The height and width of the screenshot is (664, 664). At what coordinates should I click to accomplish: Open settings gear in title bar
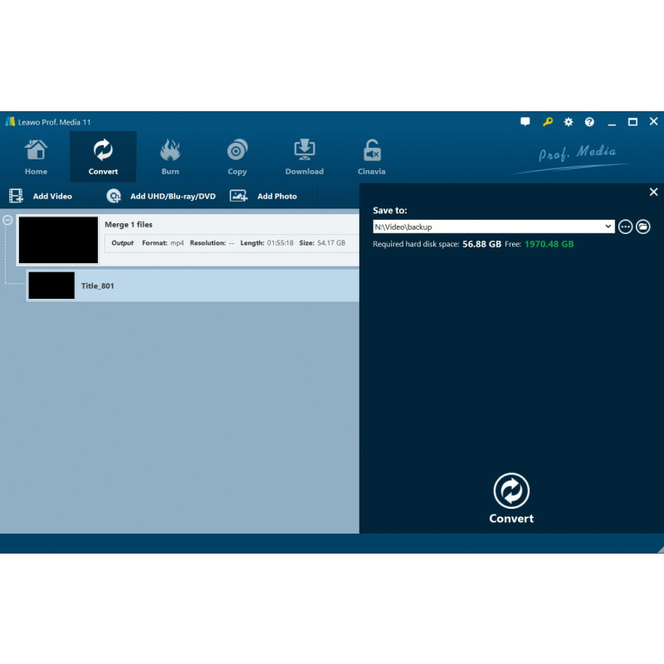click(569, 122)
